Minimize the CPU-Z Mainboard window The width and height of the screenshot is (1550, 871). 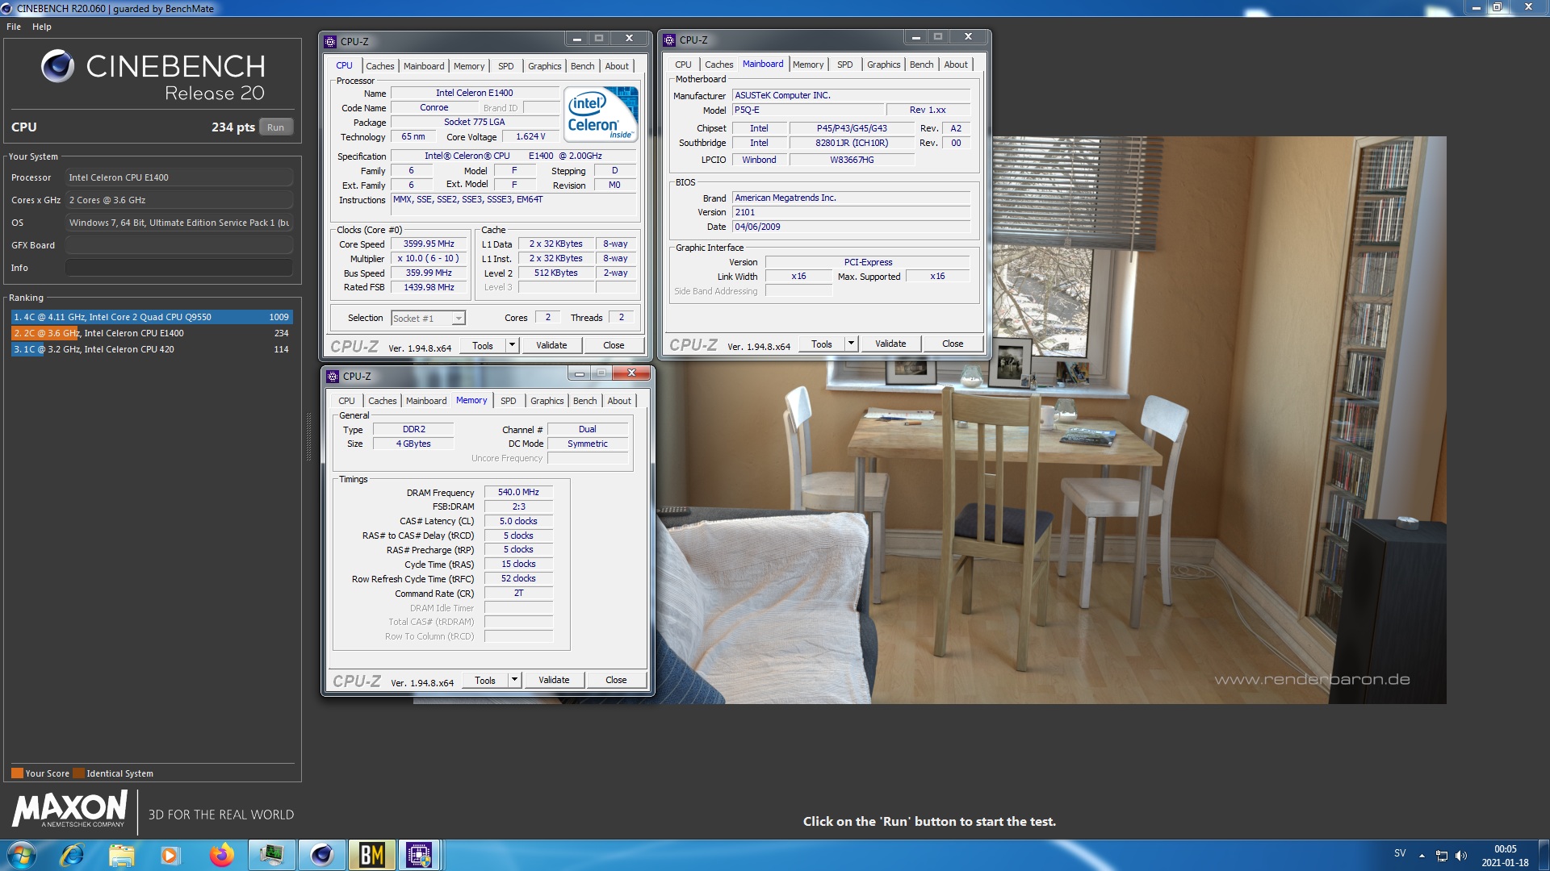pyautogui.click(x=915, y=37)
